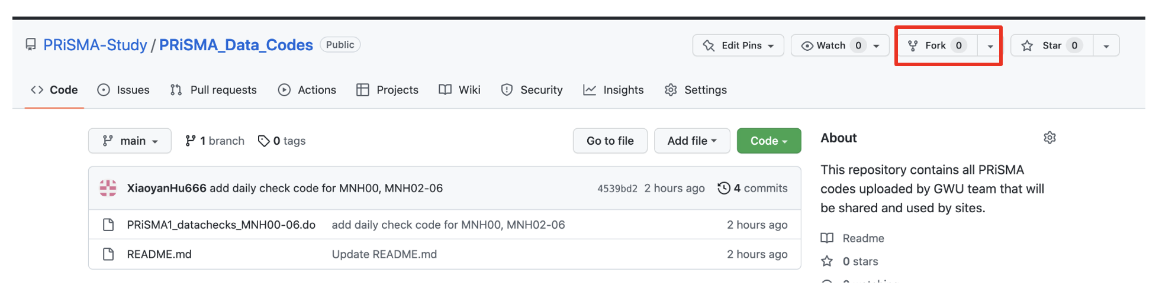Open the Insights tab
The width and height of the screenshot is (1159, 305).
click(x=613, y=90)
